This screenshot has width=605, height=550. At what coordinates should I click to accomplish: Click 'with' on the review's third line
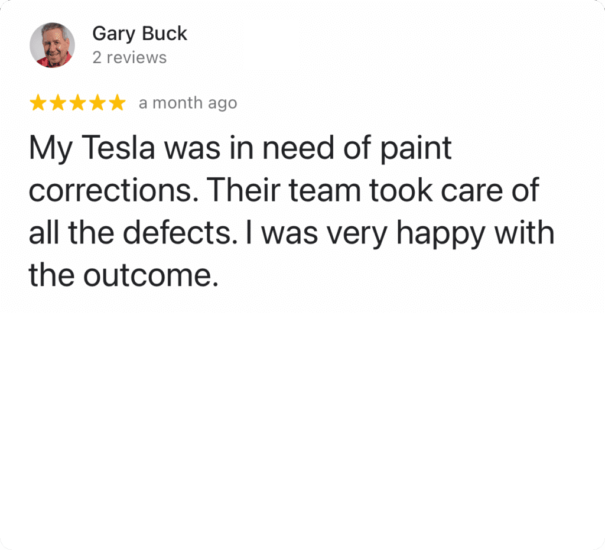pos(525,233)
